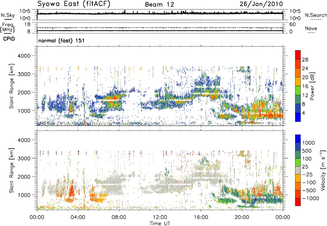Click the Power [dB] color bar

click(x=298, y=86)
